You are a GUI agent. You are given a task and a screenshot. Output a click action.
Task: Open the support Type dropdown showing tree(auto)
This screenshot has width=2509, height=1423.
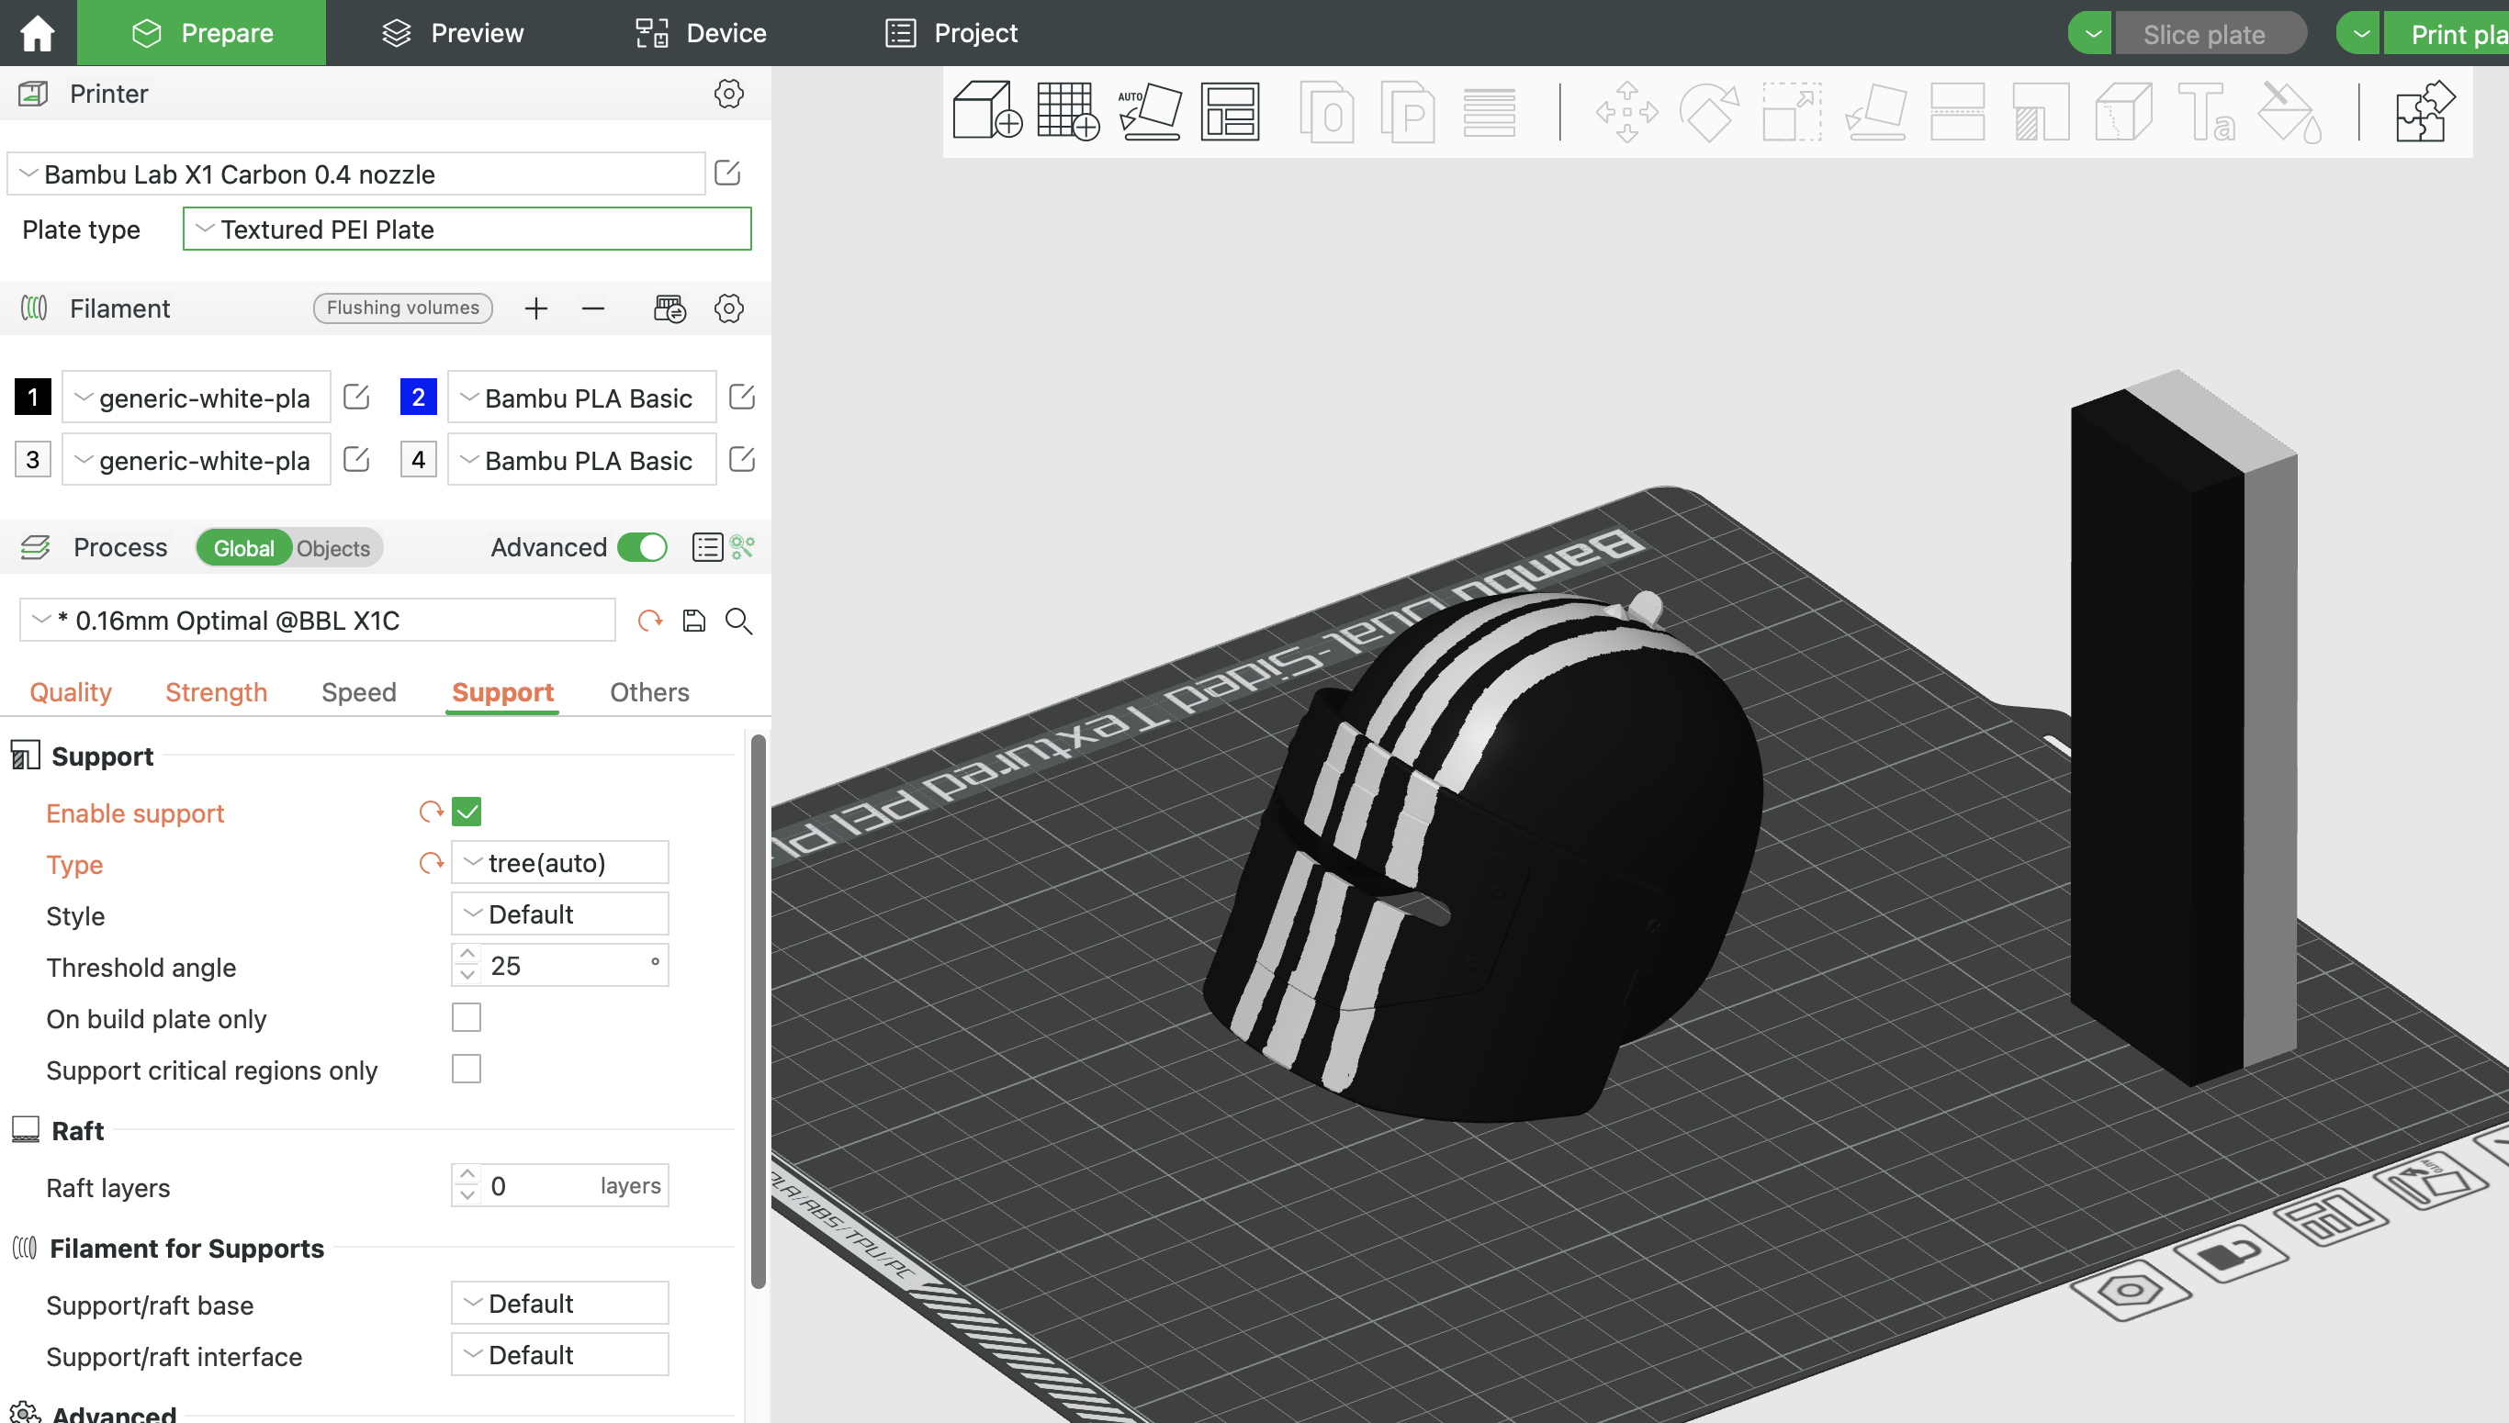[x=559, y=862]
